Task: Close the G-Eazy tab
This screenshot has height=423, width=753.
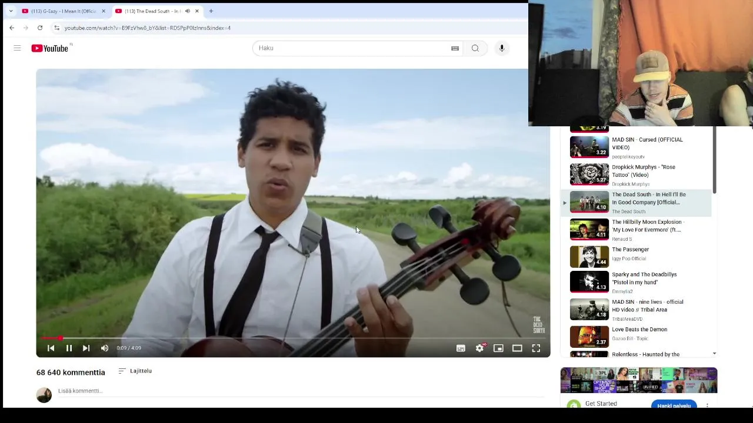Action: click(x=104, y=11)
